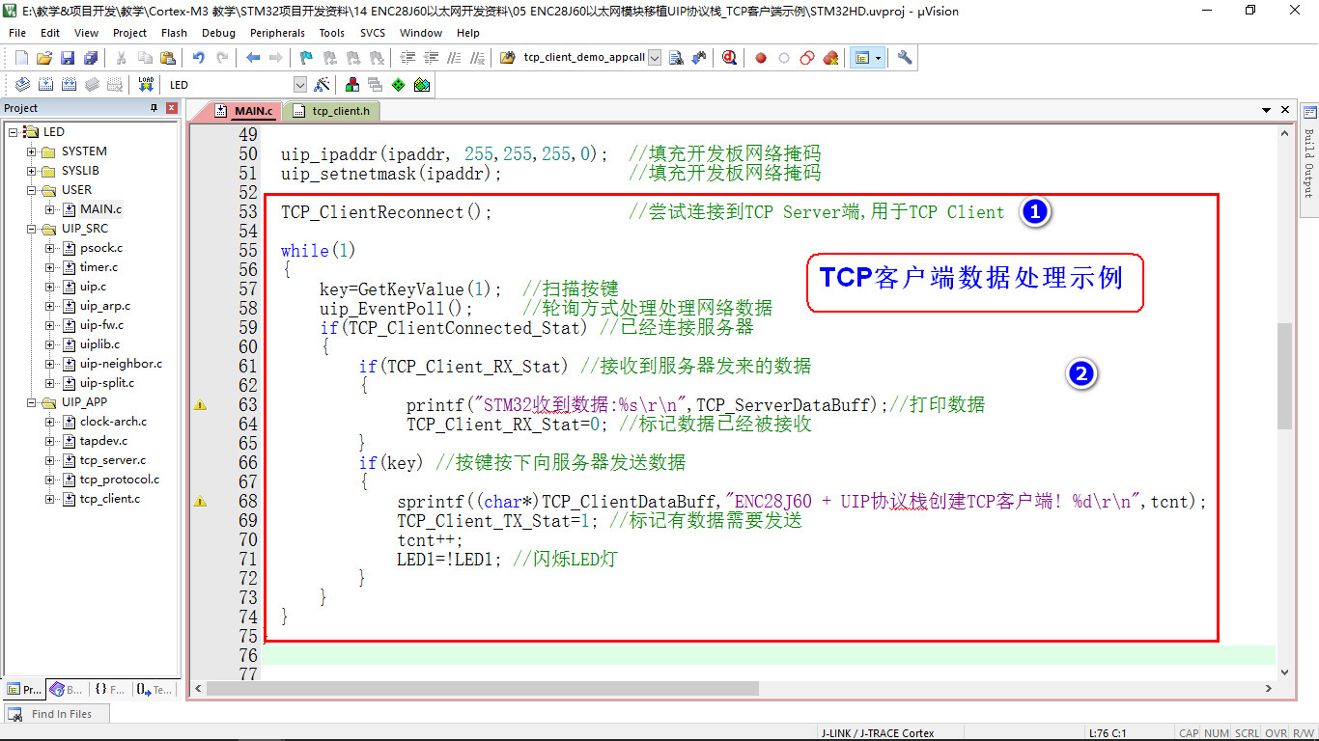Save the current file
This screenshot has width=1319, height=741.
click(x=68, y=58)
